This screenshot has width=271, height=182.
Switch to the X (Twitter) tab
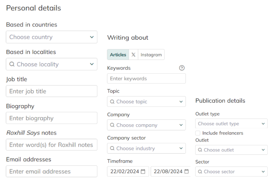(x=134, y=55)
